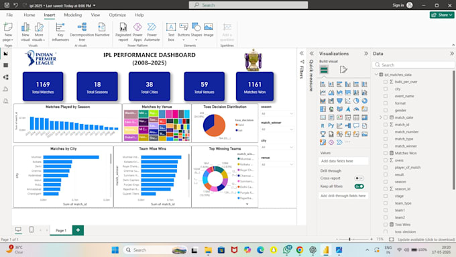Expand the match_date hierarchy
The width and height of the screenshot is (456, 257).
pos(381,117)
